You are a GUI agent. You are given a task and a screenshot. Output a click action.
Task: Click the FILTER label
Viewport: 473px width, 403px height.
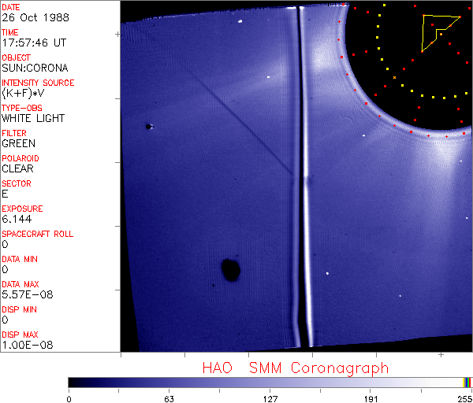tap(14, 134)
